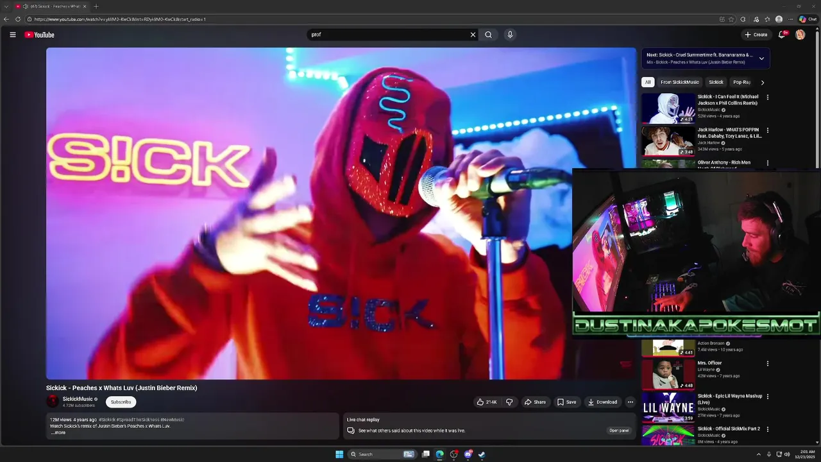Open Jack Harlow WHATS POPPIN thumbnail
The image size is (821, 462).
point(668,141)
